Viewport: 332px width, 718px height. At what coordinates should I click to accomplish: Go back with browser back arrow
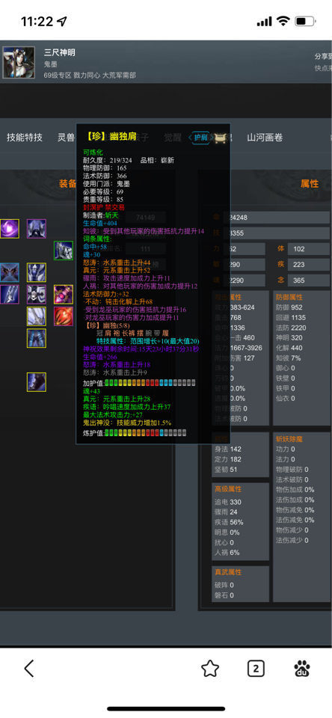pyautogui.click(x=29, y=669)
